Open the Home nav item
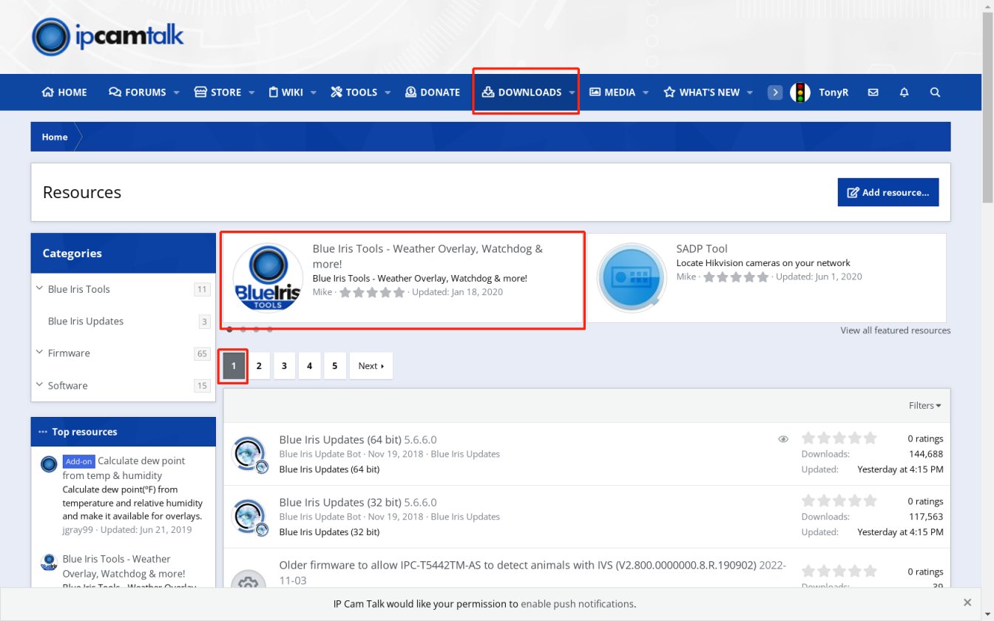994x621 pixels. 64,92
